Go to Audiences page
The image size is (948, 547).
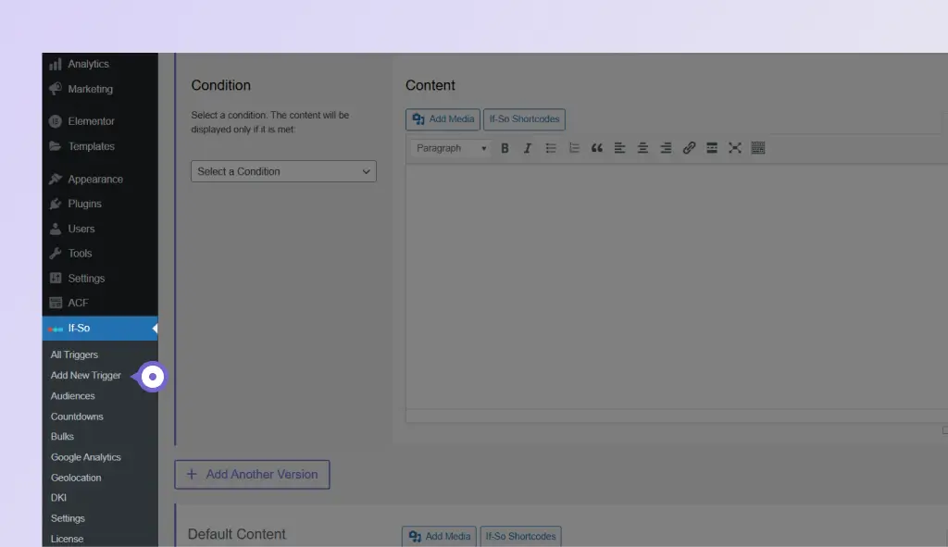[72, 396]
